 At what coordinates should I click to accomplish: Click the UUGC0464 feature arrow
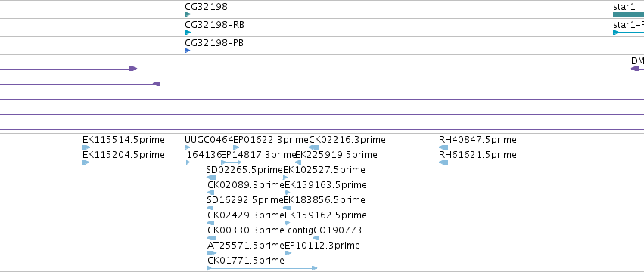click(x=188, y=147)
